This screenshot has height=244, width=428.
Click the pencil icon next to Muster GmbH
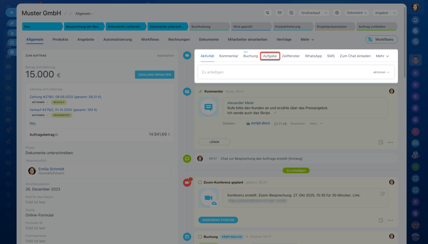pos(66,14)
